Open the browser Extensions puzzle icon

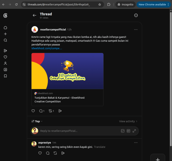pos(109,4)
